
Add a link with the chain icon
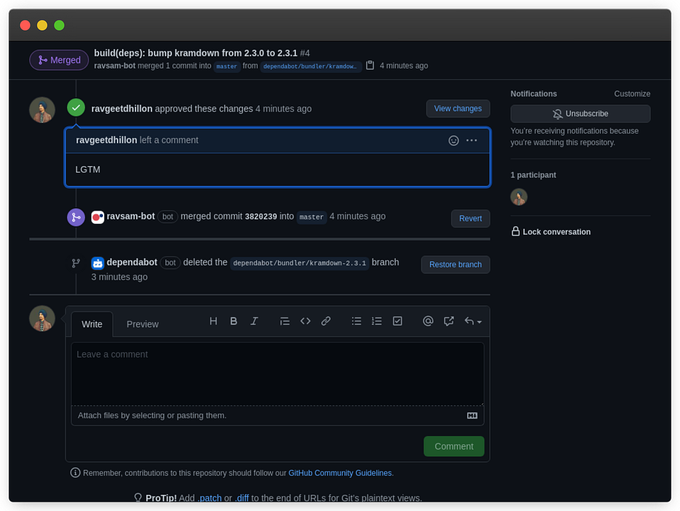(x=325, y=322)
